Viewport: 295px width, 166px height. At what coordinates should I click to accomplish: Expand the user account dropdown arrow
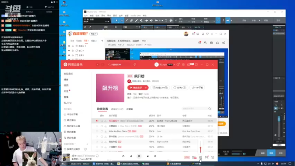[174, 65]
